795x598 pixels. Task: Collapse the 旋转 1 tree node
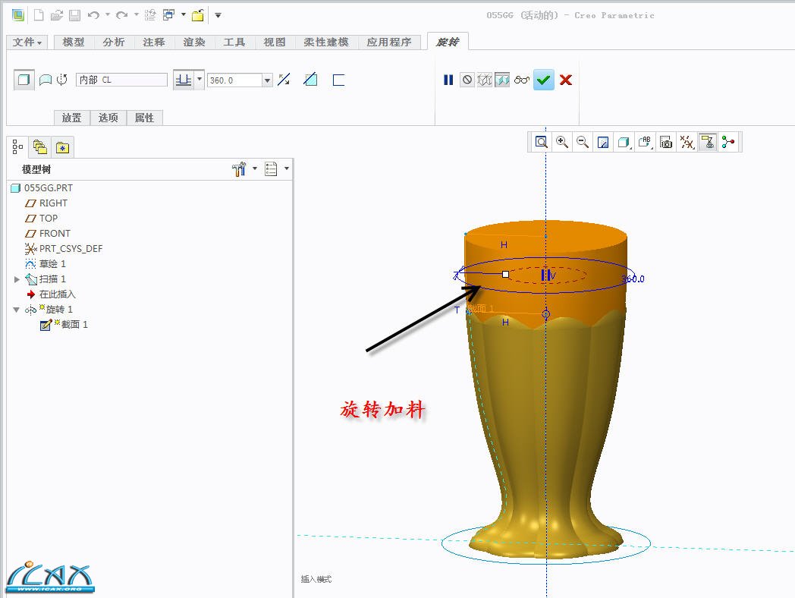tap(17, 310)
